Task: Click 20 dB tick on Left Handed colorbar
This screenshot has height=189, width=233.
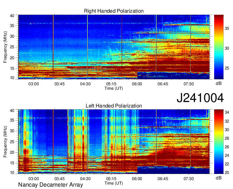Action: tap(227, 173)
